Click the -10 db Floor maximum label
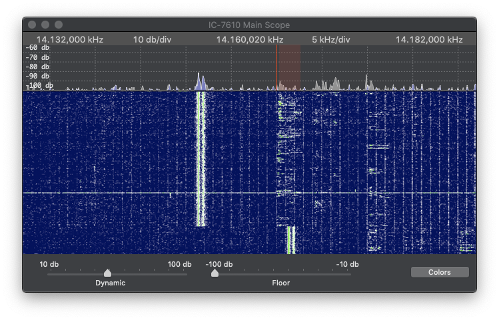 click(348, 264)
